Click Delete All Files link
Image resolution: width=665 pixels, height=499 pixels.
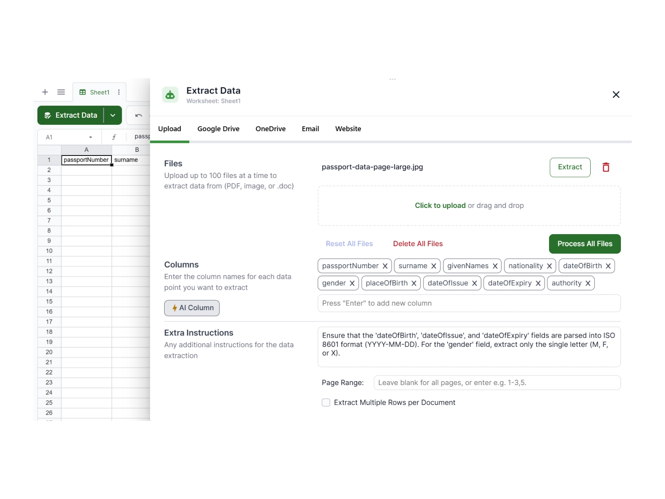coord(418,244)
